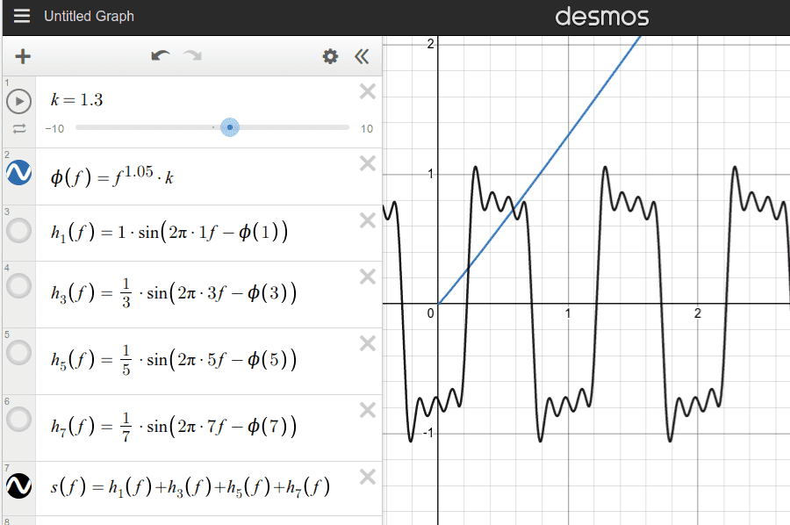
Task: Edit the k slider minimum -10
Action: click(x=54, y=129)
